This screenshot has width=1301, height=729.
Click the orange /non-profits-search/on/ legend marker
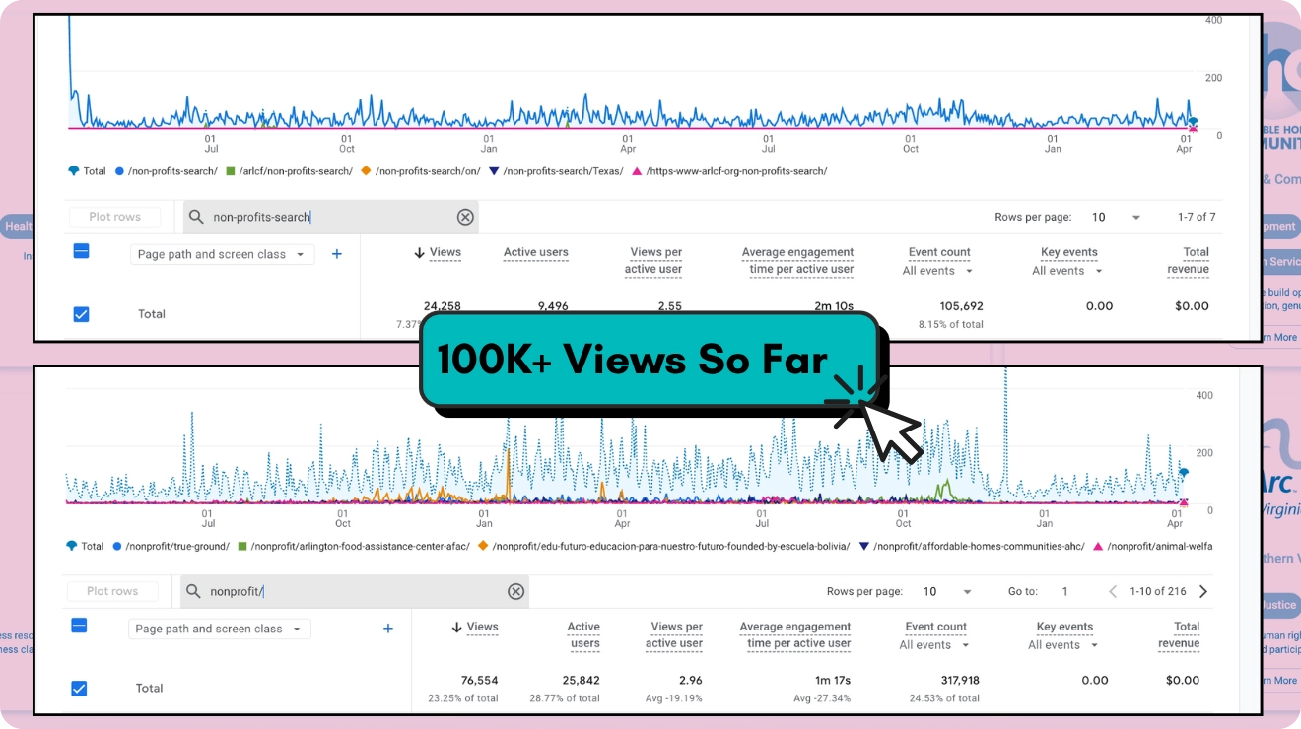coord(366,171)
